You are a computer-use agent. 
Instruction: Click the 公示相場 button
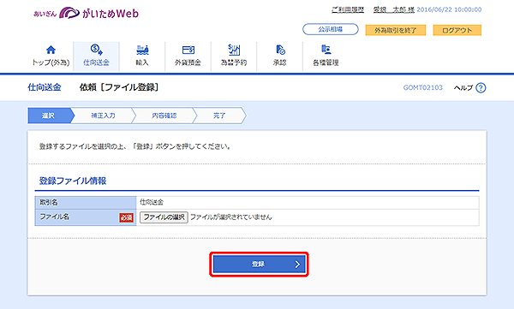point(331,29)
